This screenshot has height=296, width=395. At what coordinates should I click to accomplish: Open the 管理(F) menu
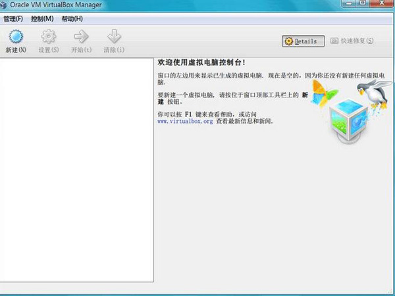13,18
